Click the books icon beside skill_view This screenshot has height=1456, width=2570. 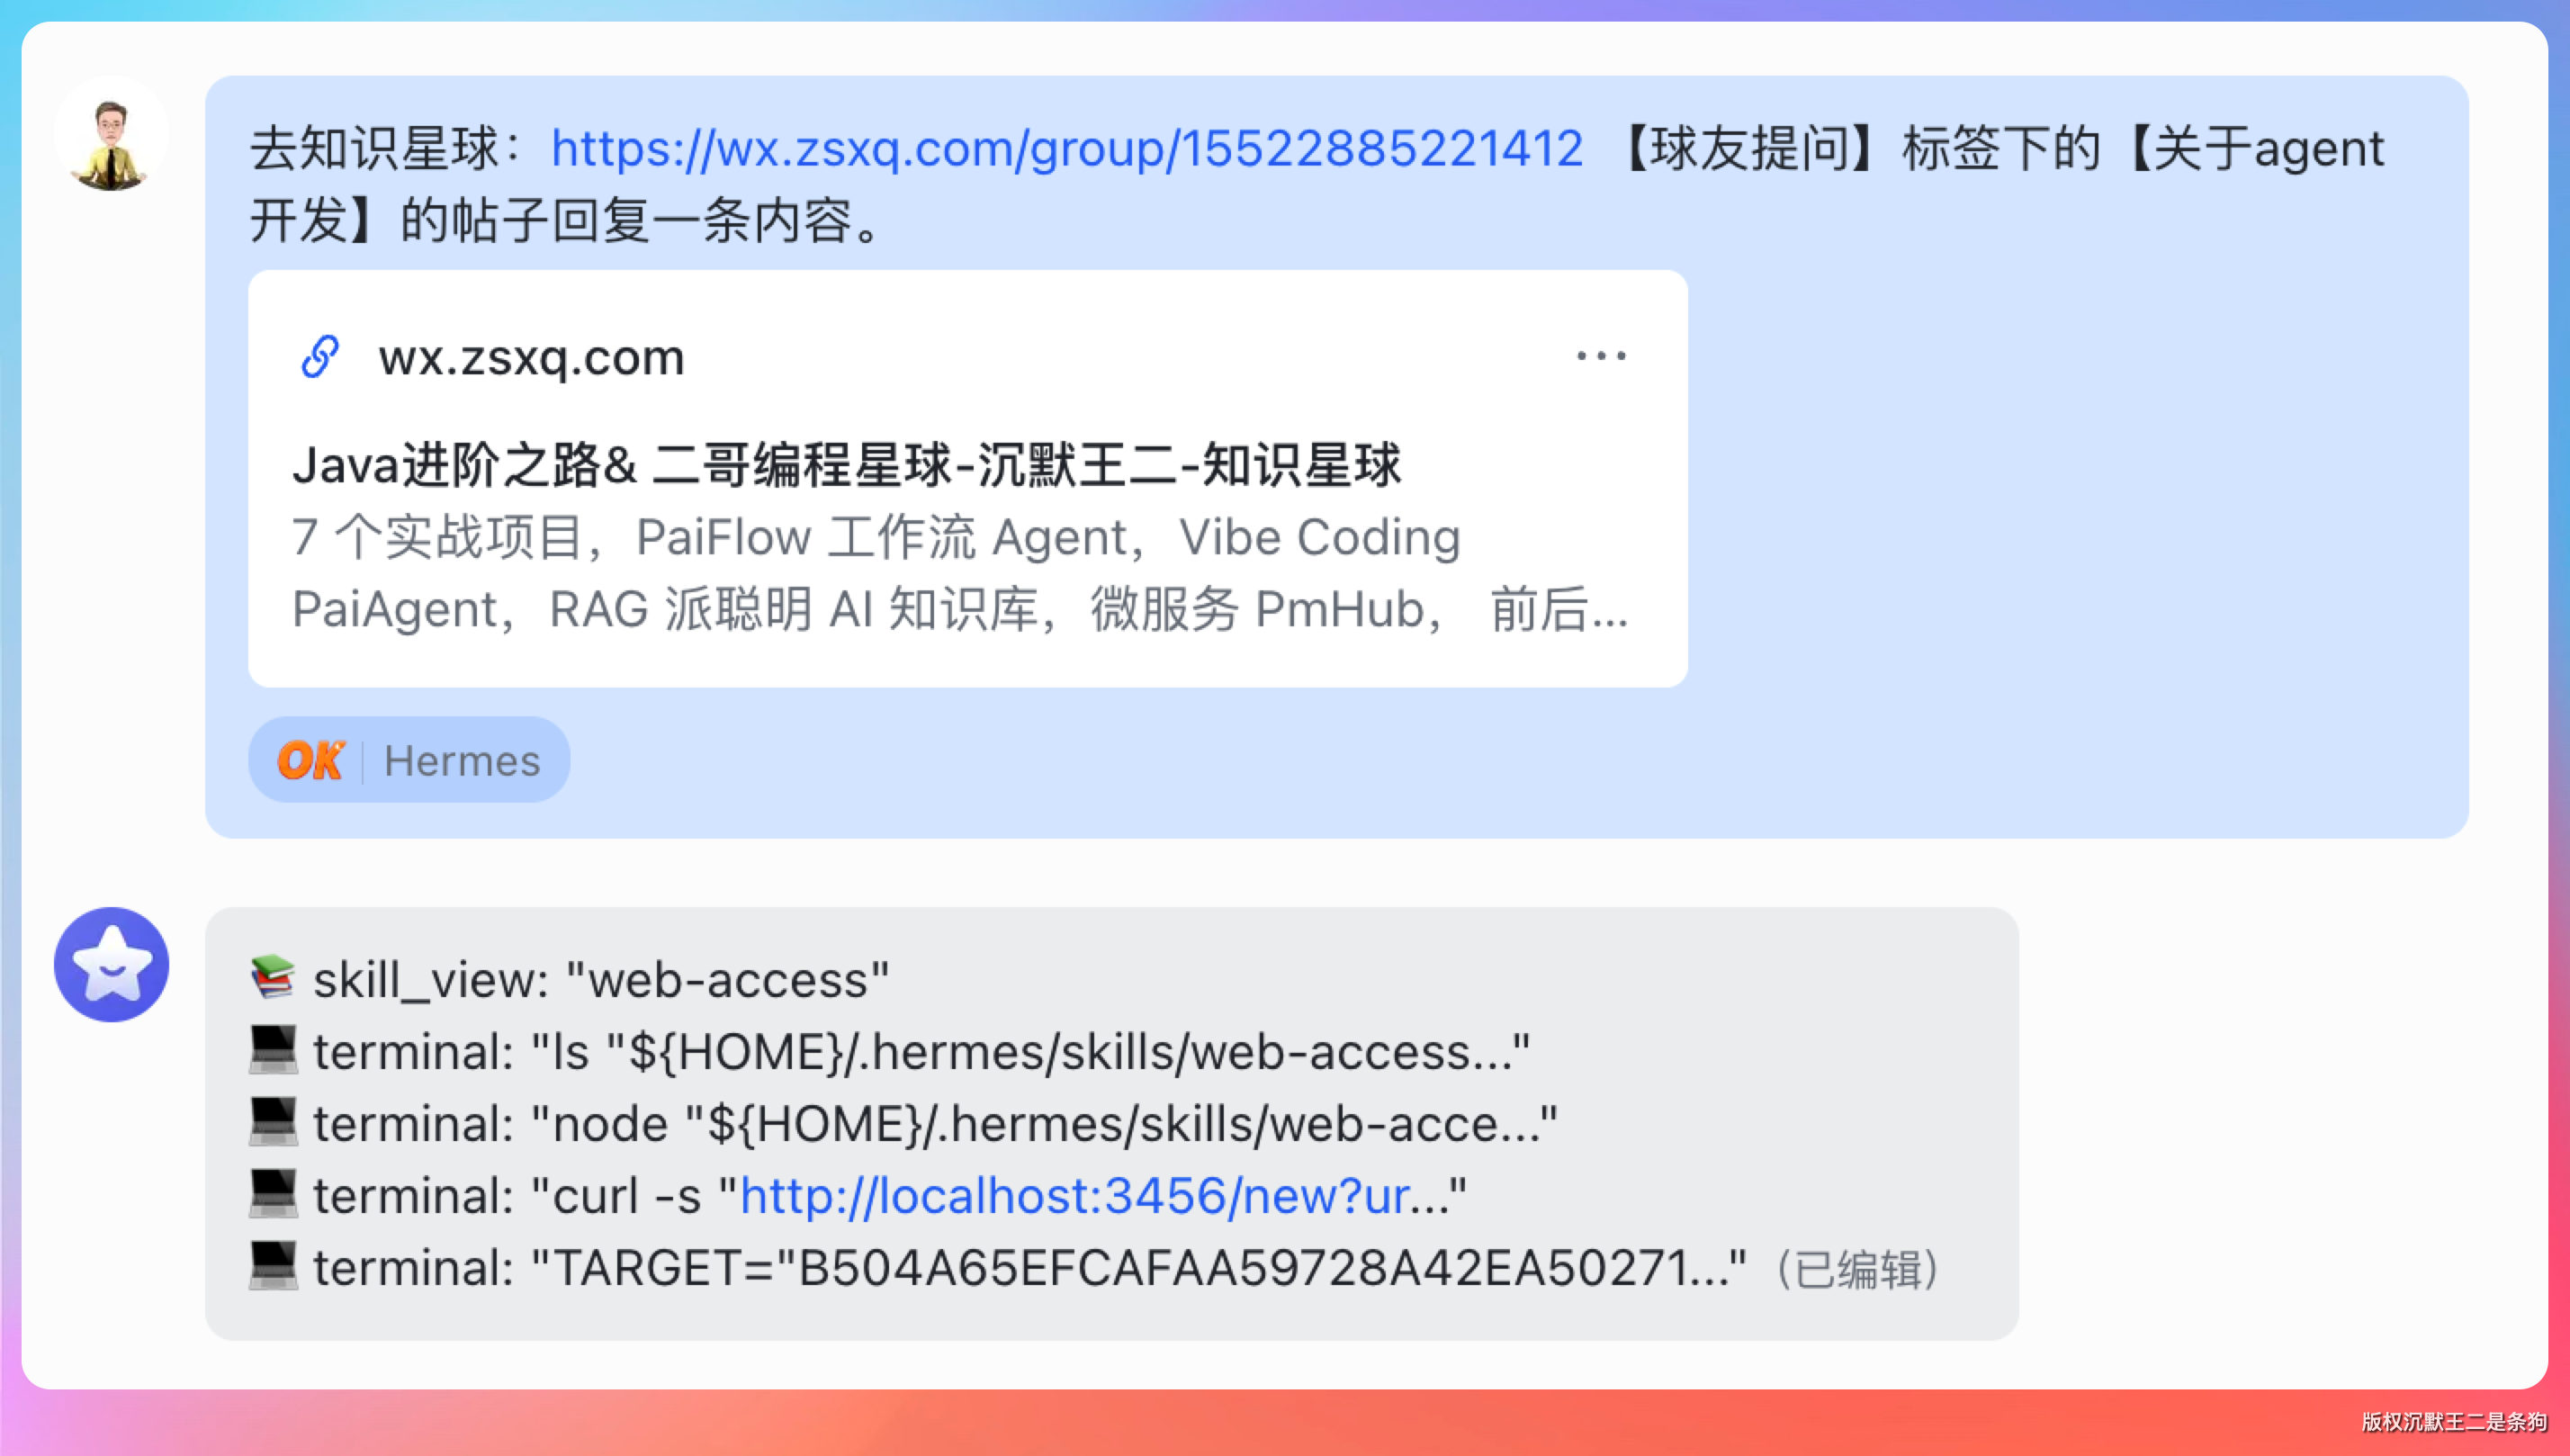pyautogui.click(x=272, y=978)
